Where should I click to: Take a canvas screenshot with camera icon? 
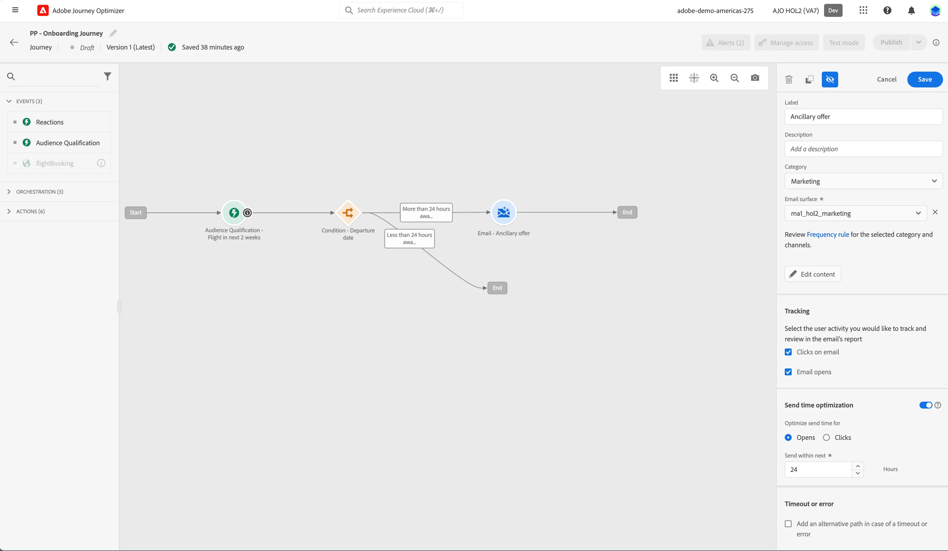click(x=755, y=78)
